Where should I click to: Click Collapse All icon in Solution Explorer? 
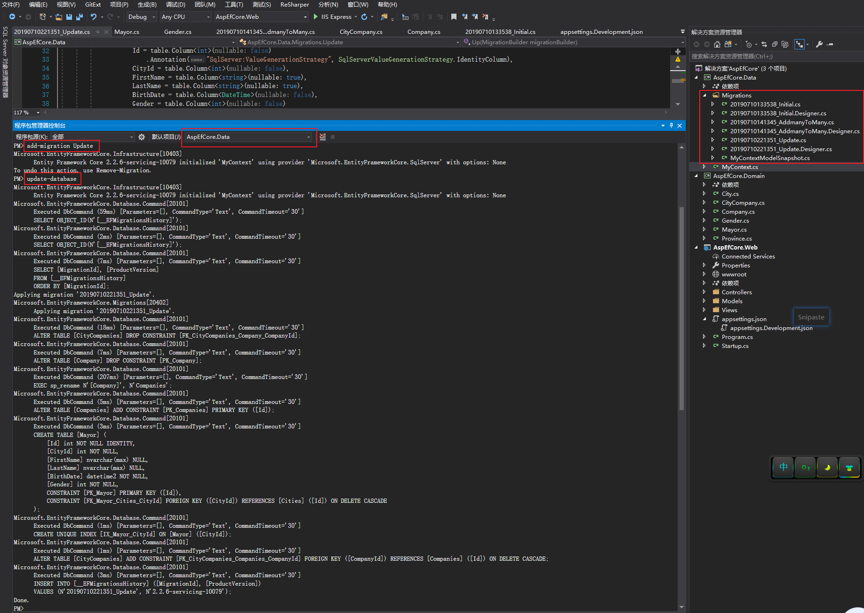click(775, 44)
